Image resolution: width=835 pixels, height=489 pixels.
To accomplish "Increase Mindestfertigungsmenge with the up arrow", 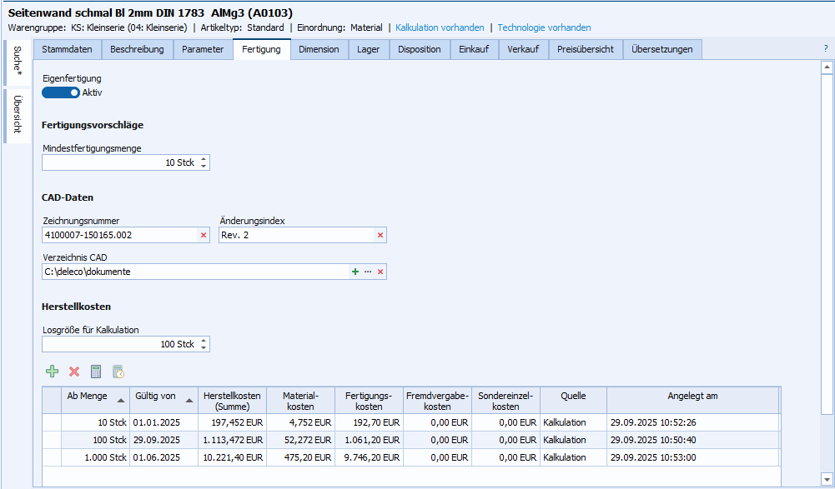I will 204,158.
